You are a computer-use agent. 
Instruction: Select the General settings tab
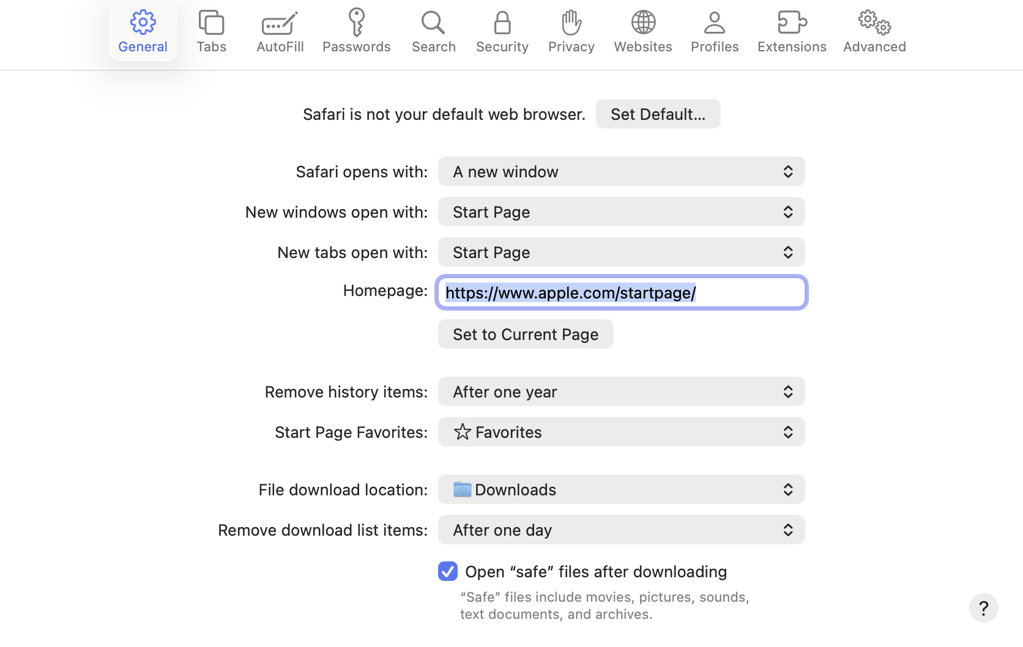click(143, 32)
